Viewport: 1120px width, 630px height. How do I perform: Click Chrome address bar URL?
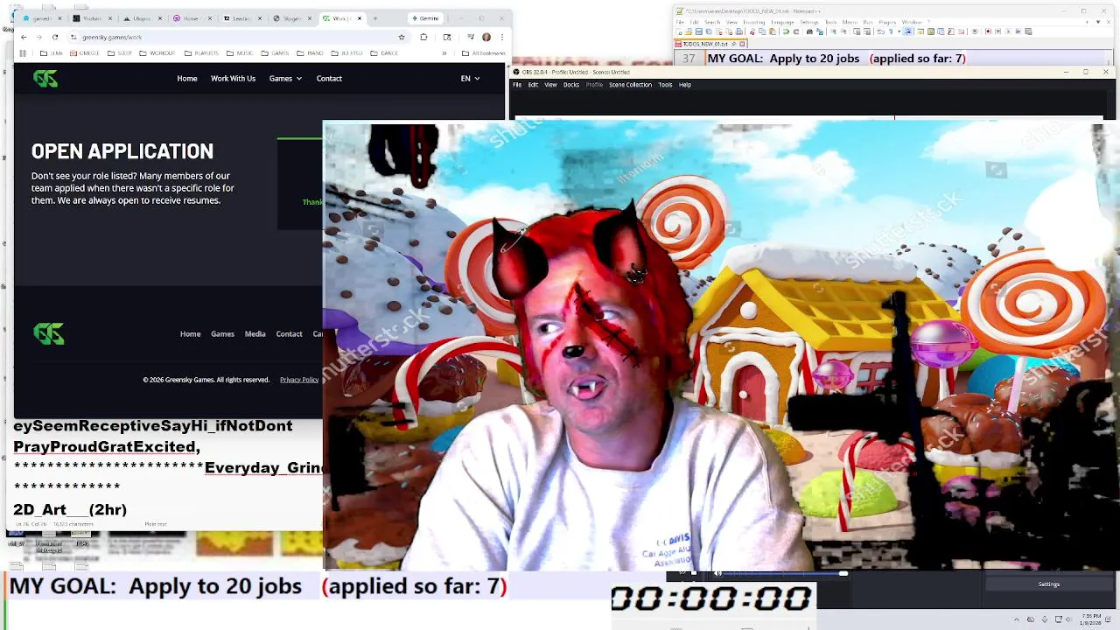coord(112,37)
